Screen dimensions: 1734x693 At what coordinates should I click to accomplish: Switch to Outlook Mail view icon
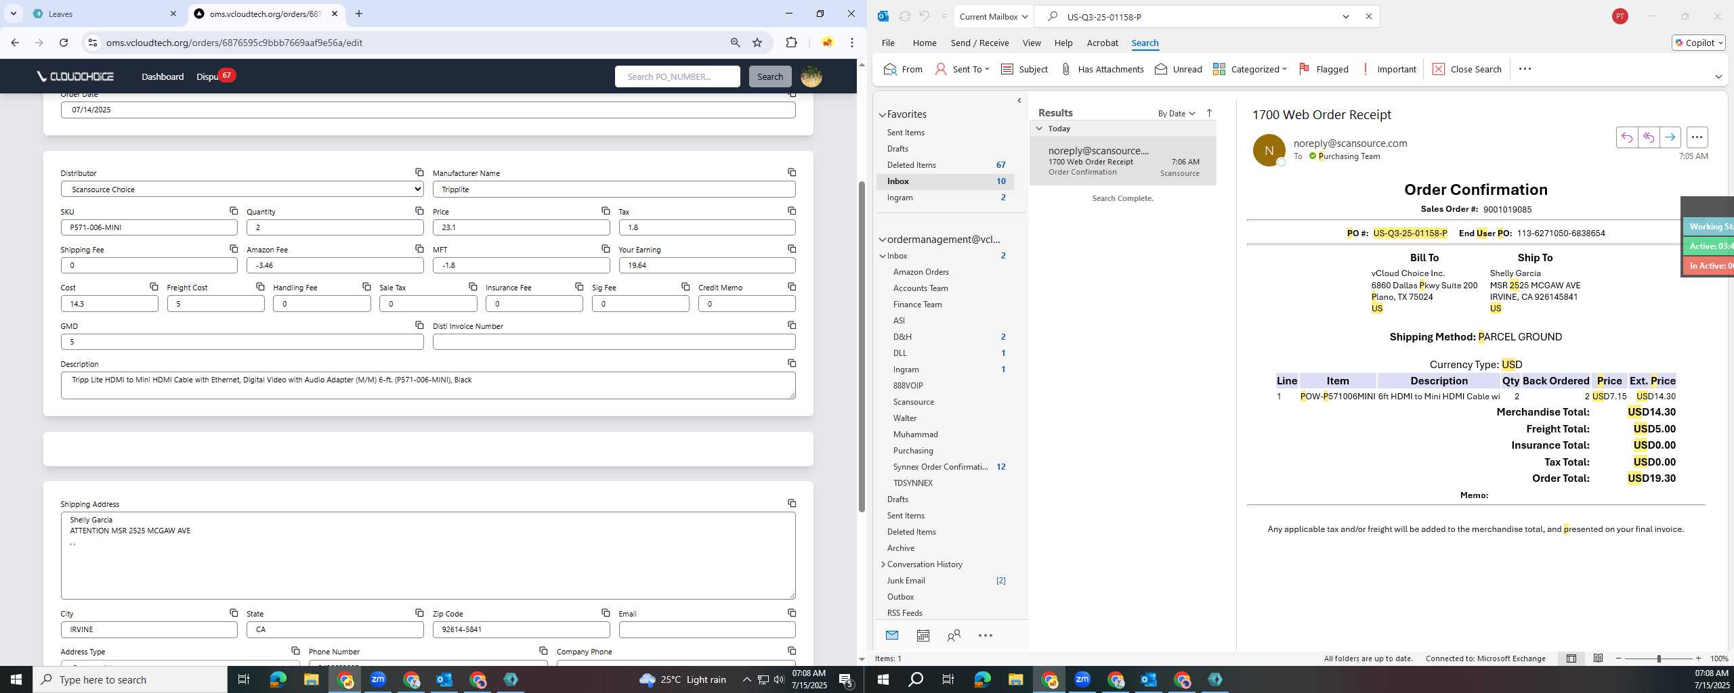[892, 635]
